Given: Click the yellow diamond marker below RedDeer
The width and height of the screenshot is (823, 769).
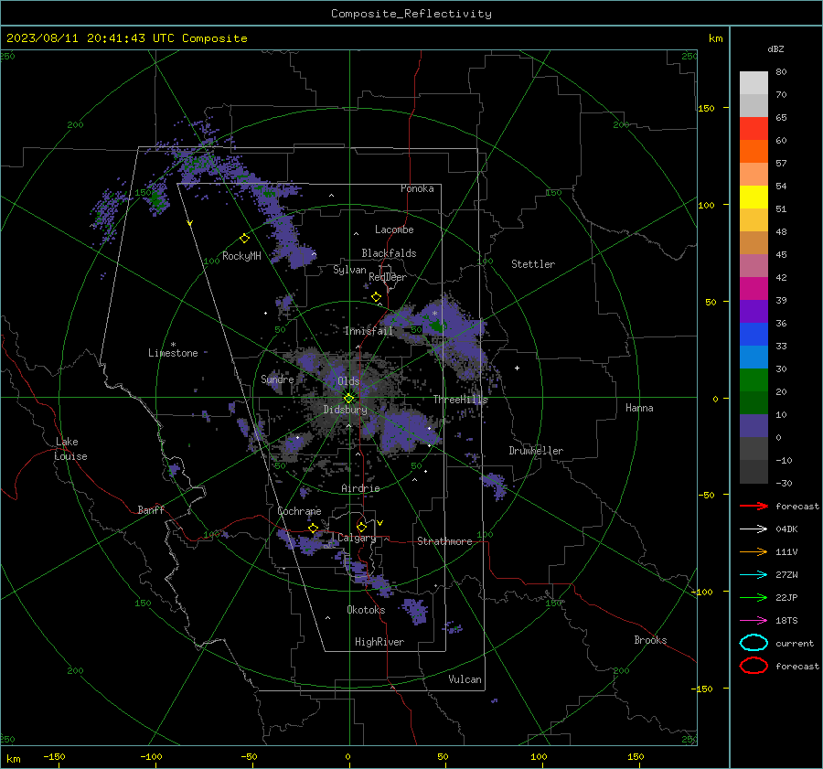Looking at the screenshot, I should (376, 297).
